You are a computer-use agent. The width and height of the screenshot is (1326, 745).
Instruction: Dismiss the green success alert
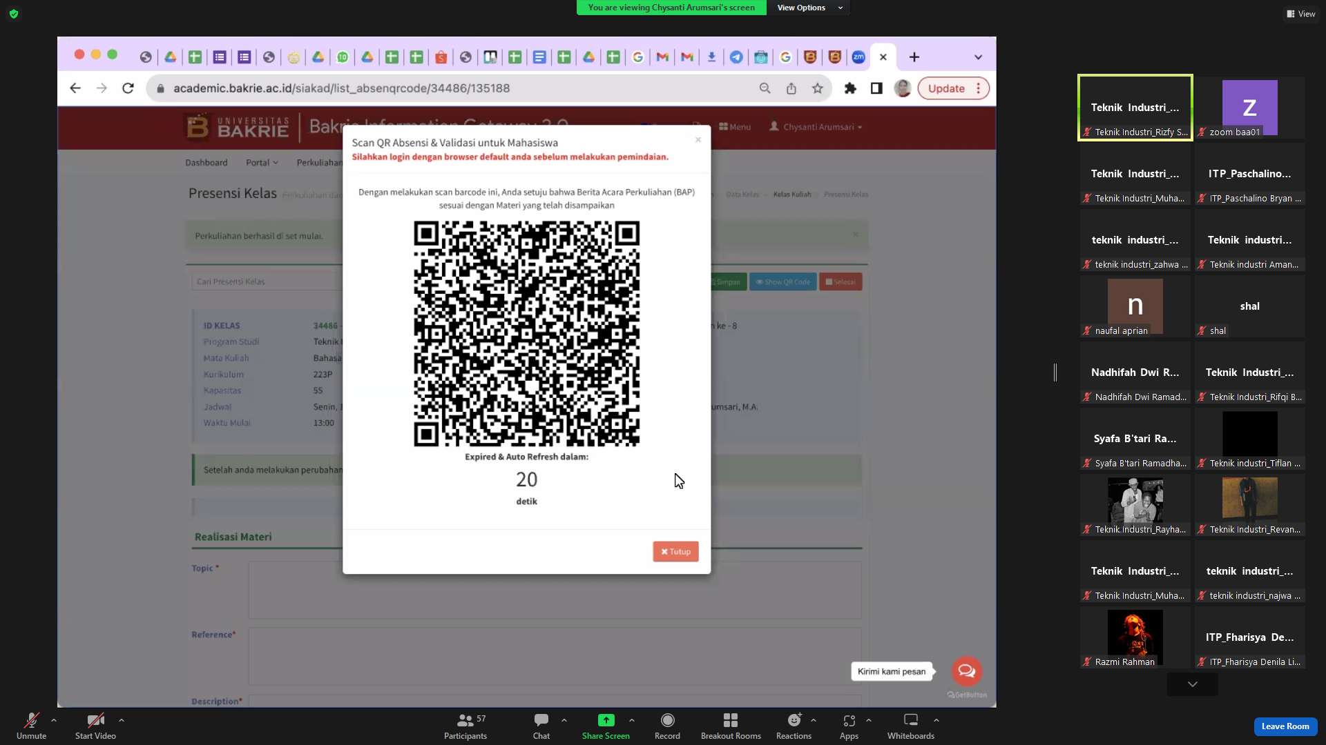(x=856, y=235)
